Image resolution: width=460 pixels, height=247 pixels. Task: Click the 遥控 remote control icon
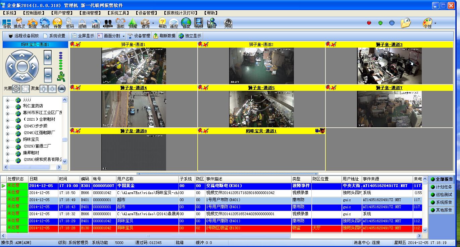pos(174,23)
